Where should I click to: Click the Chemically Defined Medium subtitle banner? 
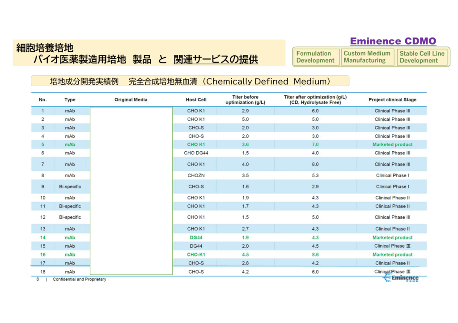click(x=190, y=81)
